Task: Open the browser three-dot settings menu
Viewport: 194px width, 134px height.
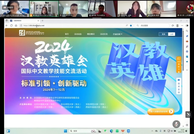Action: point(182,25)
